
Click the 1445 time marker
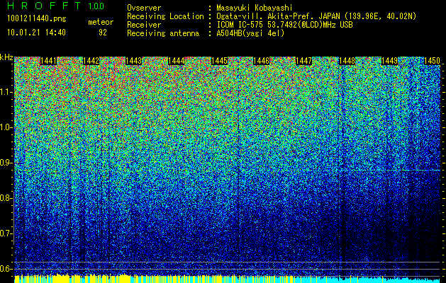[x=219, y=61]
